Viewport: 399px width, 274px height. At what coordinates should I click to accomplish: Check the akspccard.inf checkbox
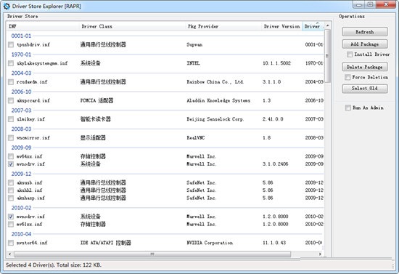11,100
